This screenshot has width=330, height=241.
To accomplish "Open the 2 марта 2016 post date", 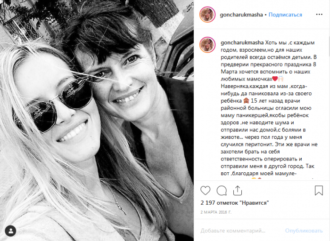I will (216, 212).
